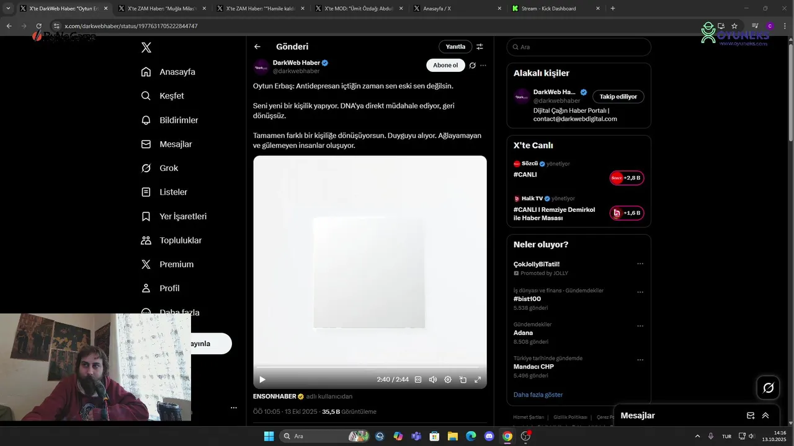Open Microsoft Edge from the taskbar
794x446 pixels.
pyautogui.click(x=471, y=436)
